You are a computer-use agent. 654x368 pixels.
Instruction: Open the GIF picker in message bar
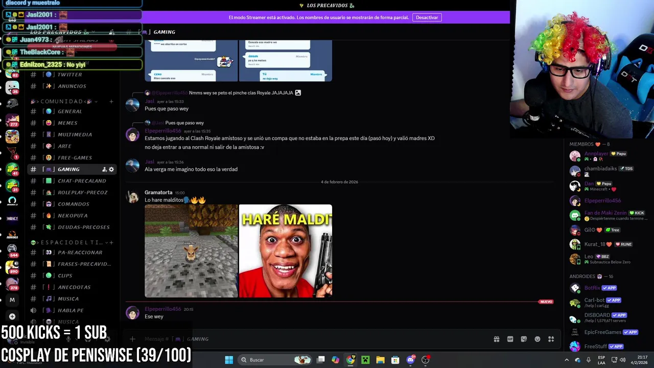point(510,339)
